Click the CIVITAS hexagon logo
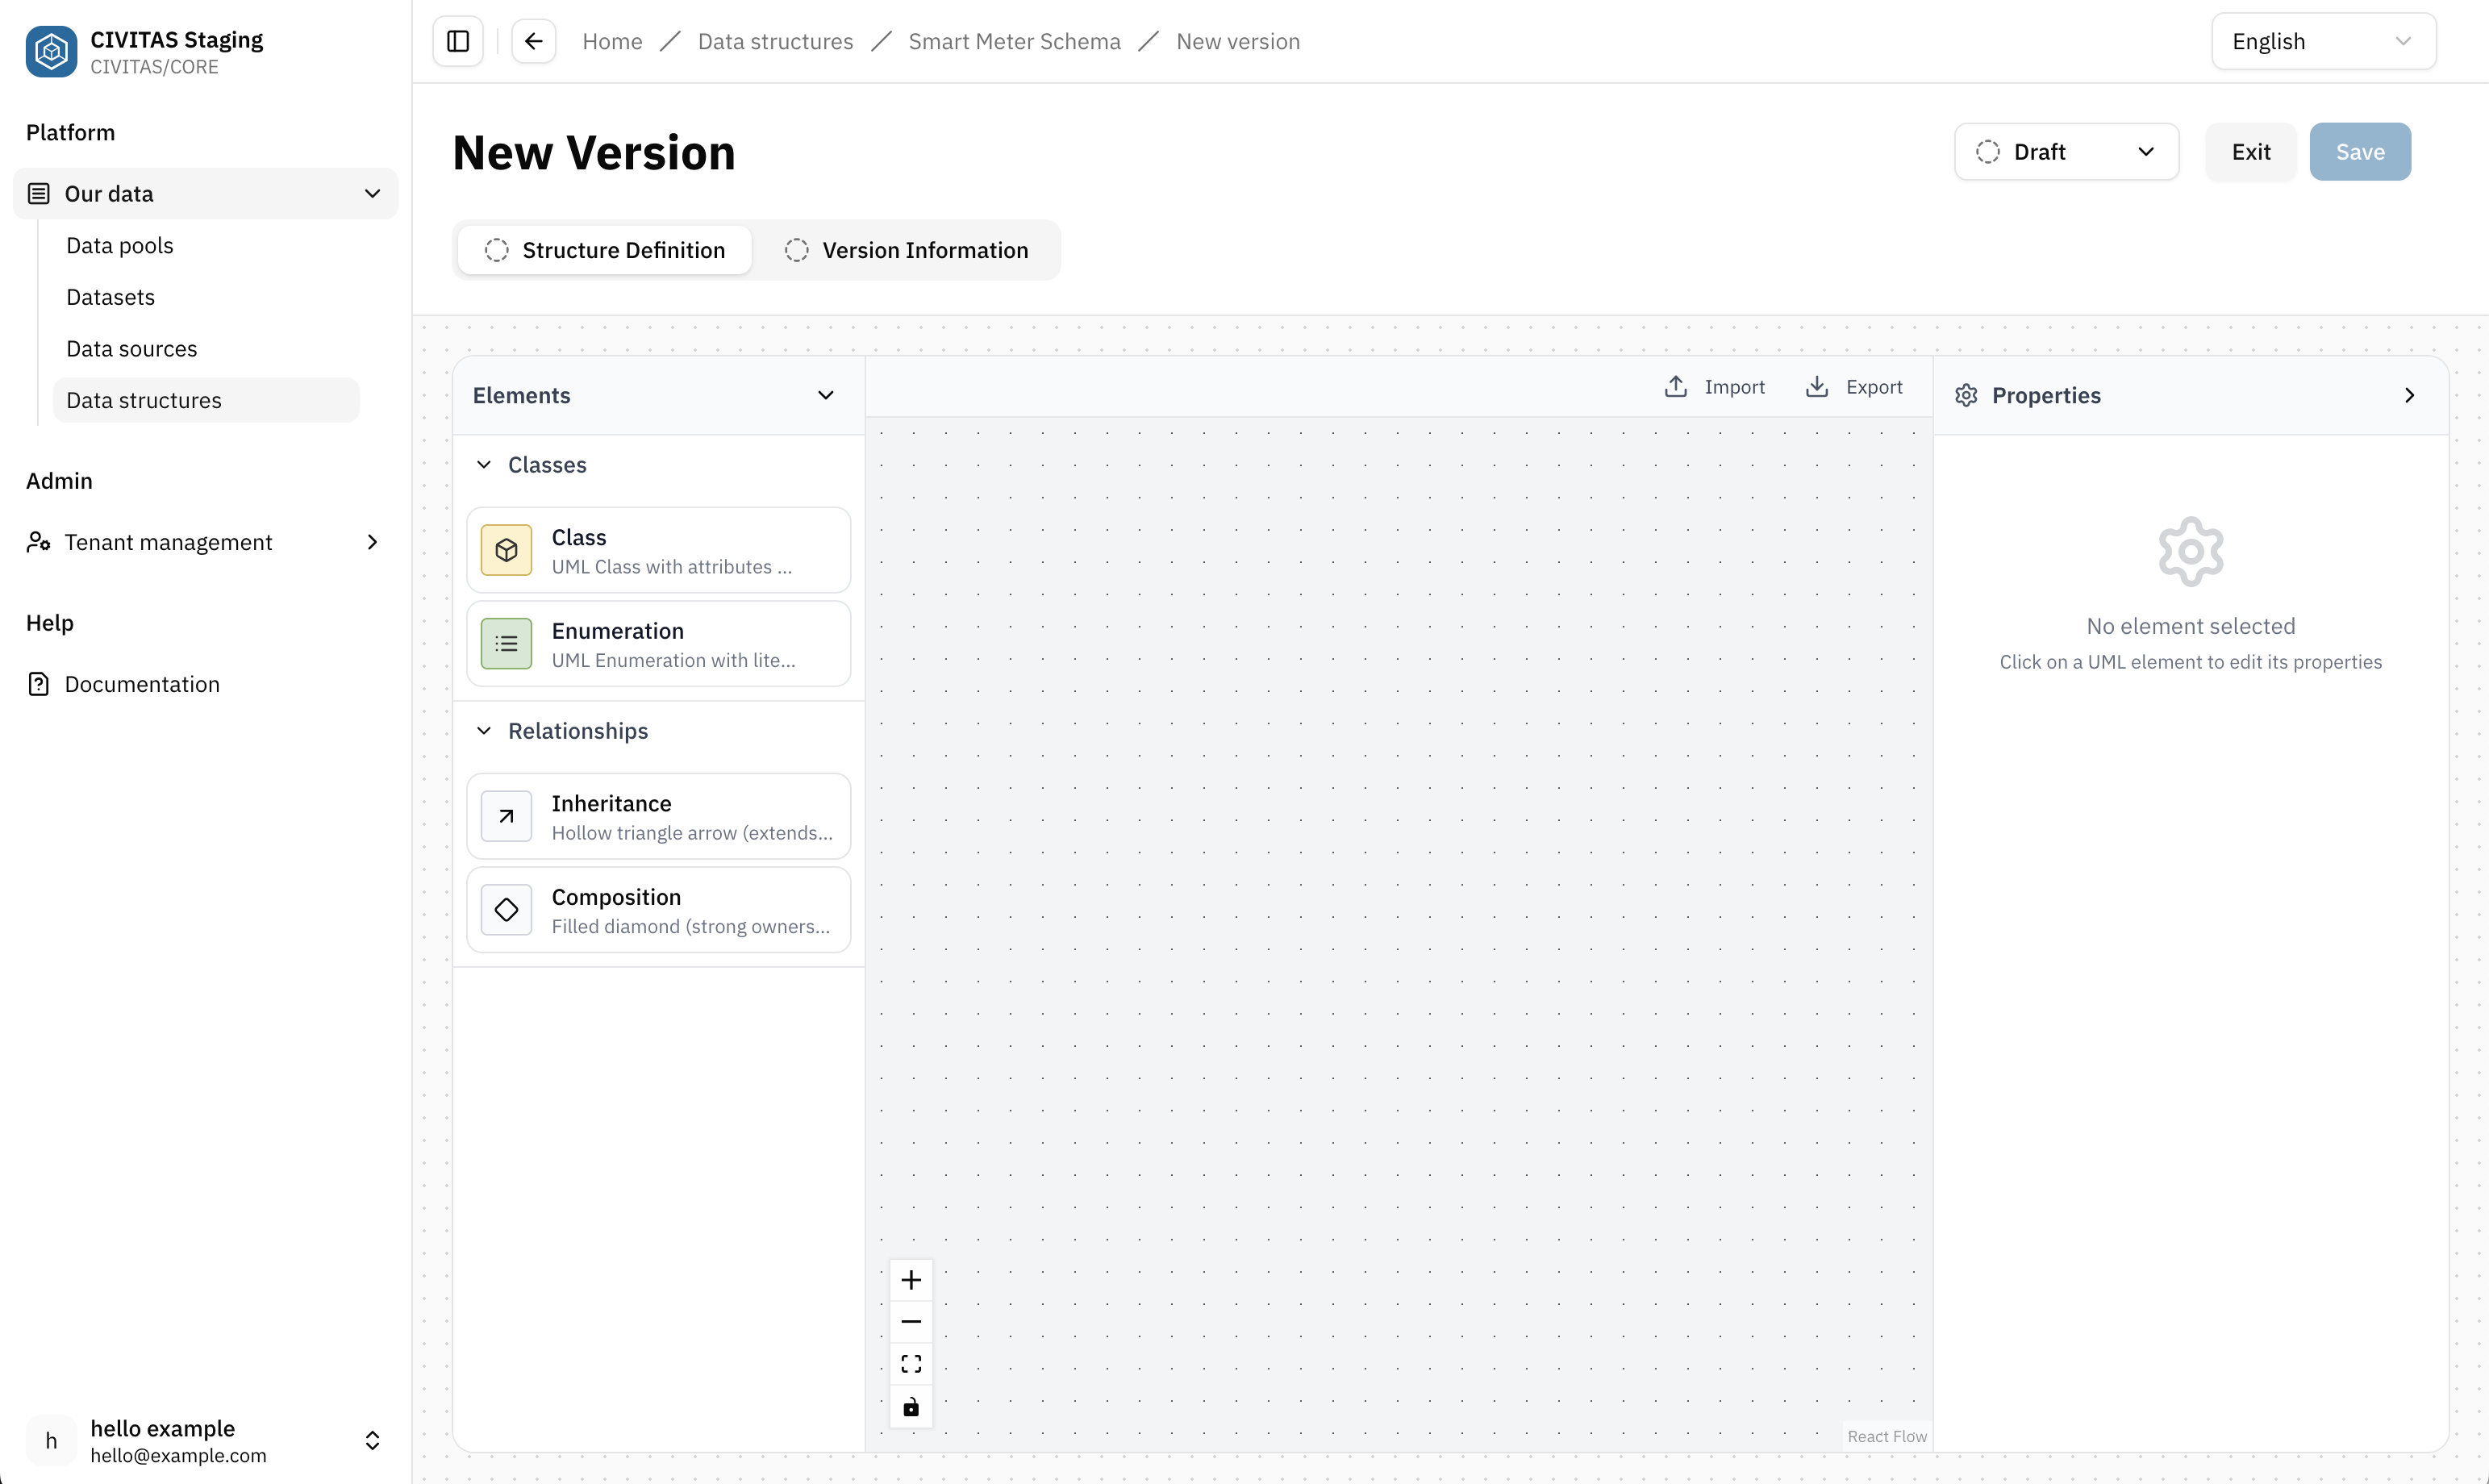 tap(51, 51)
